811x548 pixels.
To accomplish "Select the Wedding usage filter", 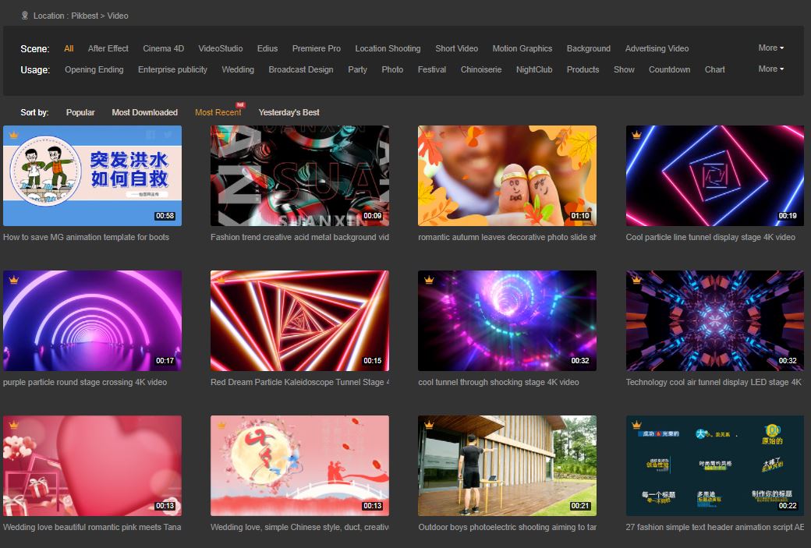I will pos(238,70).
